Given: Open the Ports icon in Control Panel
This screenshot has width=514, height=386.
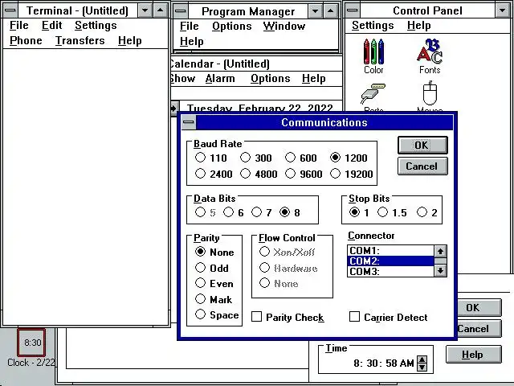Looking at the screenshot, I should (373, 98).
